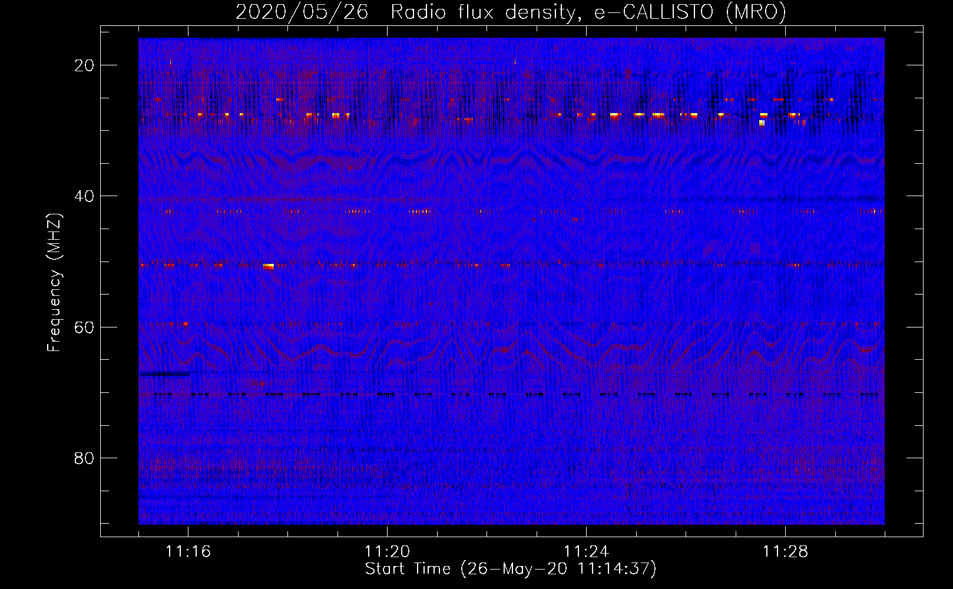Select the 11:16 time tick label

click(x=188, y=552)
